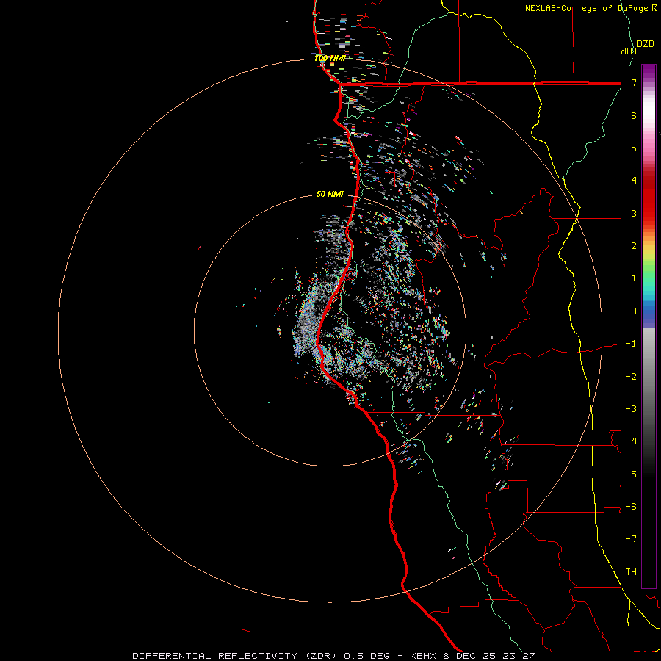The width and height of the screenshot is (661, 661).
Task: Click the -5 value on the color scale
Action: tap(631, 474)
